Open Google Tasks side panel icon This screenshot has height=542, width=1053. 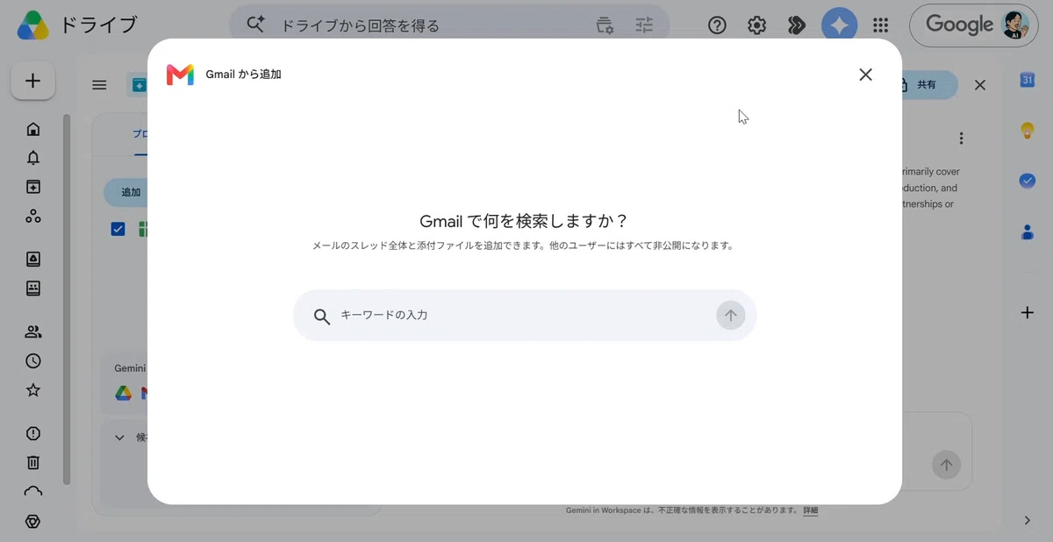point(1028,181)
